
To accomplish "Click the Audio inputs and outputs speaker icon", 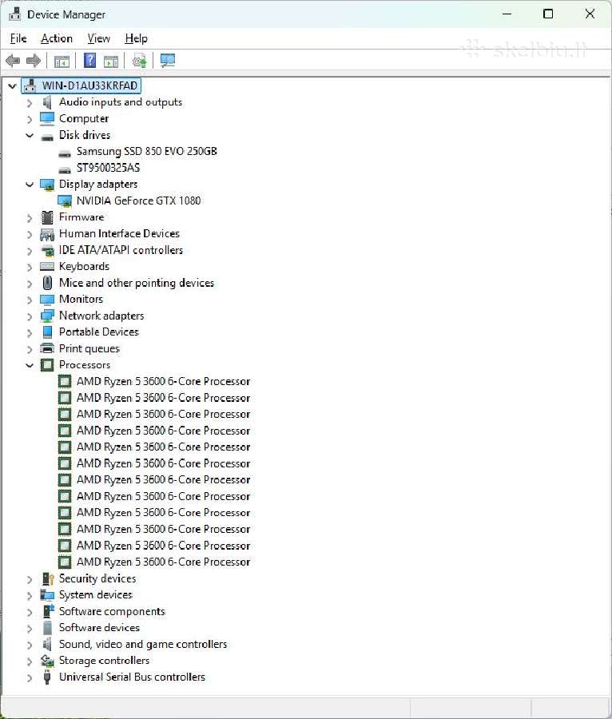I will pyautogui.click(x=47, y=102).
